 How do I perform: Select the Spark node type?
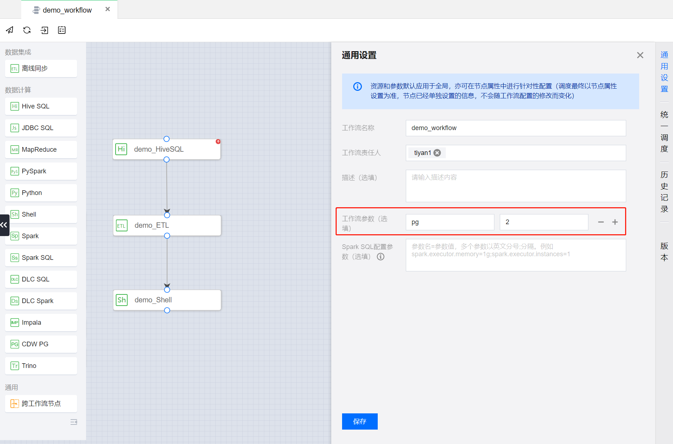tap(41, 236)
